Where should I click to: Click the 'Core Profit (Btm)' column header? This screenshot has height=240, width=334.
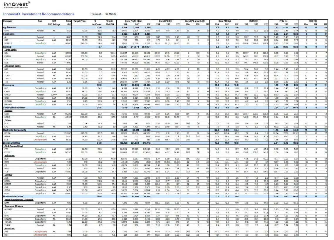point(134,21)
